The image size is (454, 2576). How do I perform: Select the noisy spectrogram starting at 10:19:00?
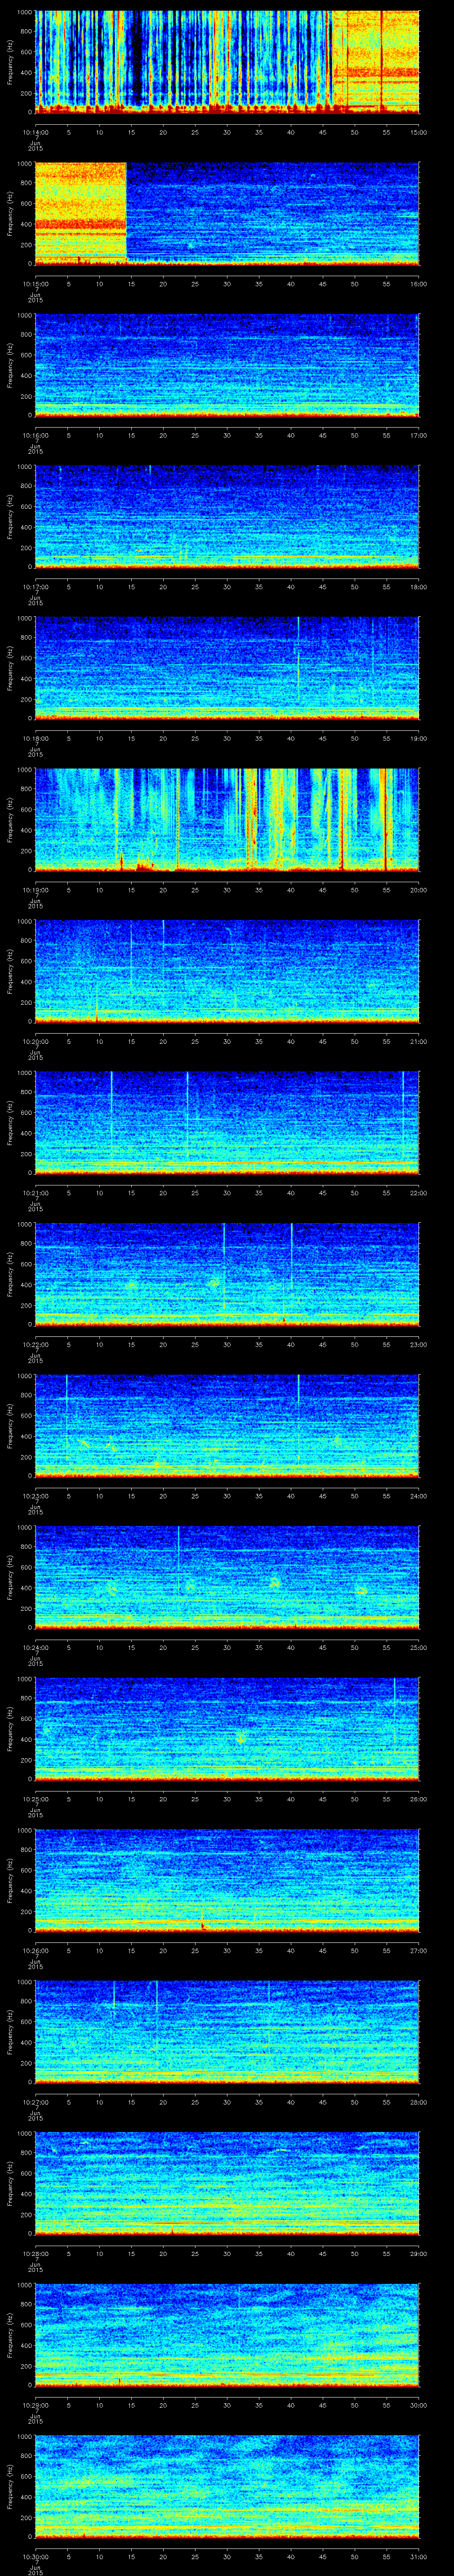pos(227,819)
